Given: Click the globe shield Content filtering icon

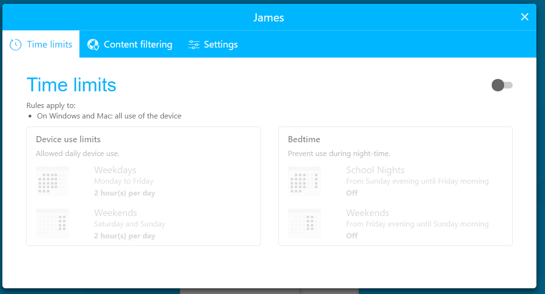Looking at the screenshot, I should click(x=93, y=45).
